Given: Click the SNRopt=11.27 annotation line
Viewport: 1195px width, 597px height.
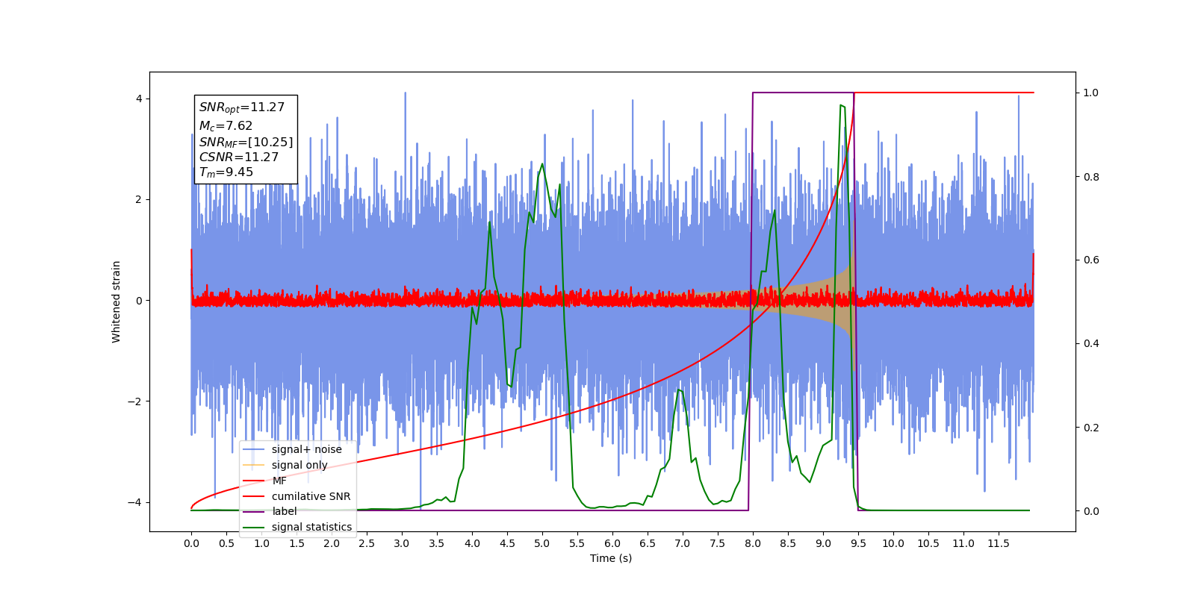Looking at the screenshot, I should pyautogui.click(x=242, y=107).
